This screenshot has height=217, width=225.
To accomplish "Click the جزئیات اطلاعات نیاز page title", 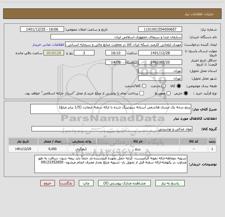I will (199, 14).
